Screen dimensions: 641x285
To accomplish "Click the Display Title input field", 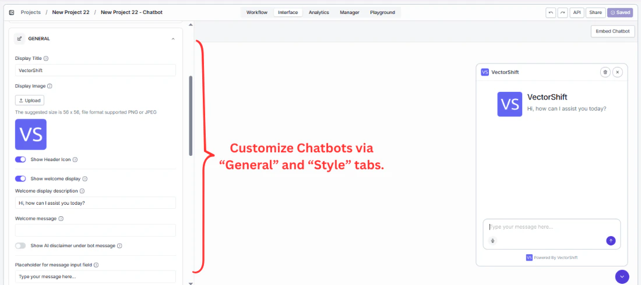I will pos(95,70).
